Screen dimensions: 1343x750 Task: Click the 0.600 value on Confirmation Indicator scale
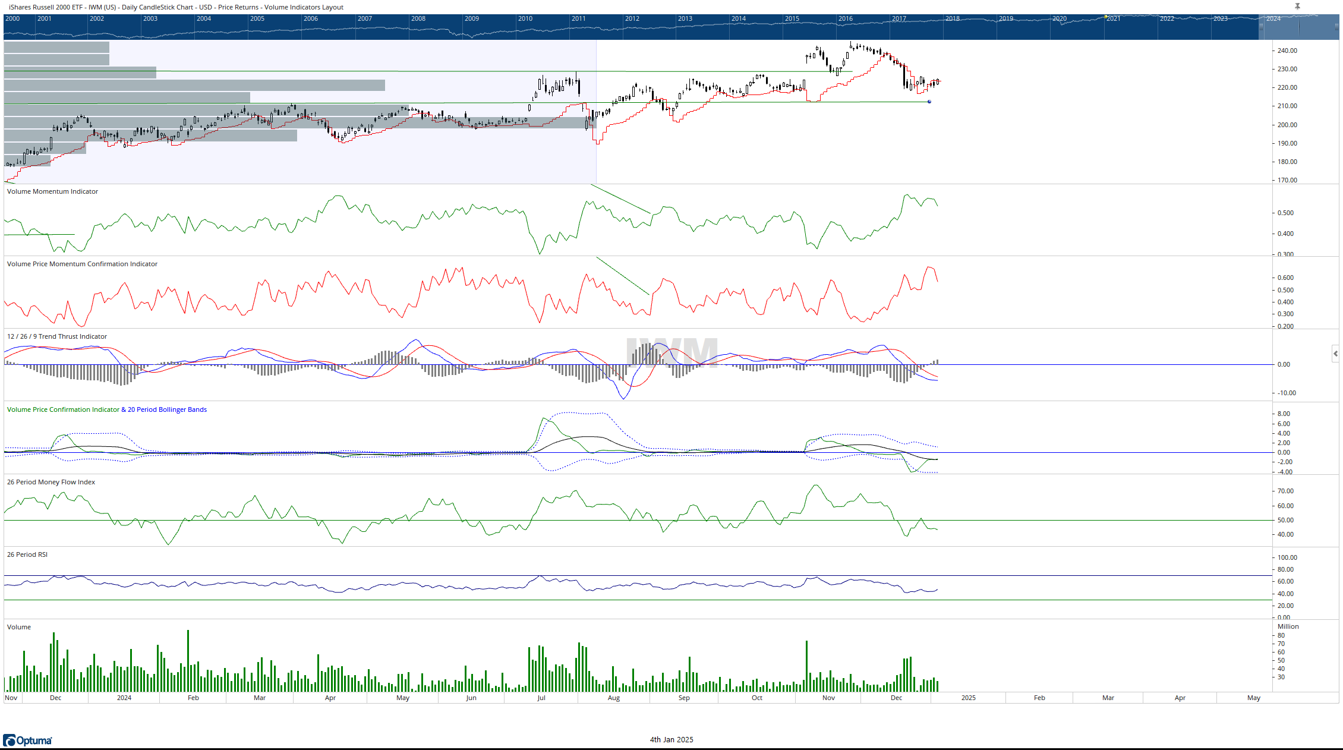(x=1286, y=278)
